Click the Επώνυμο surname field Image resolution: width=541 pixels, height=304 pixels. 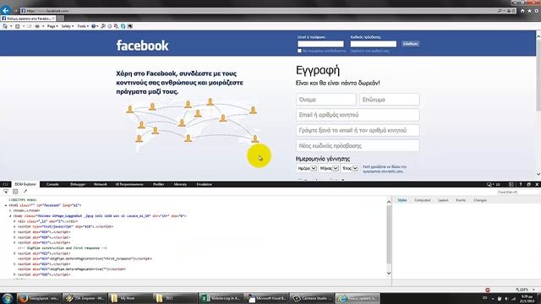390,100
